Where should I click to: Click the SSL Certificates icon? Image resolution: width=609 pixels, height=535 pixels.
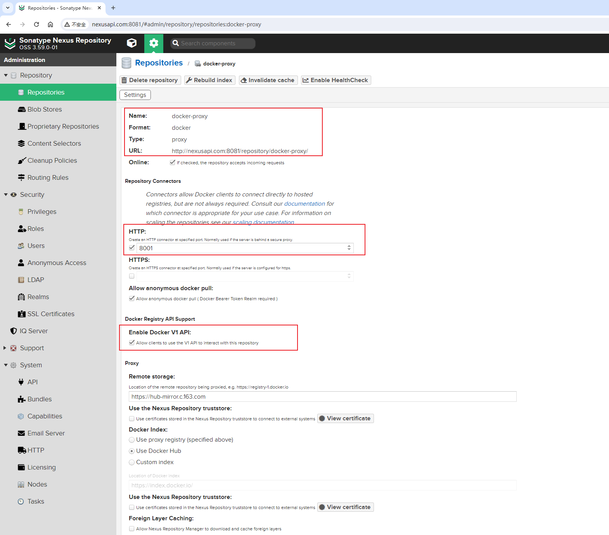22,314
